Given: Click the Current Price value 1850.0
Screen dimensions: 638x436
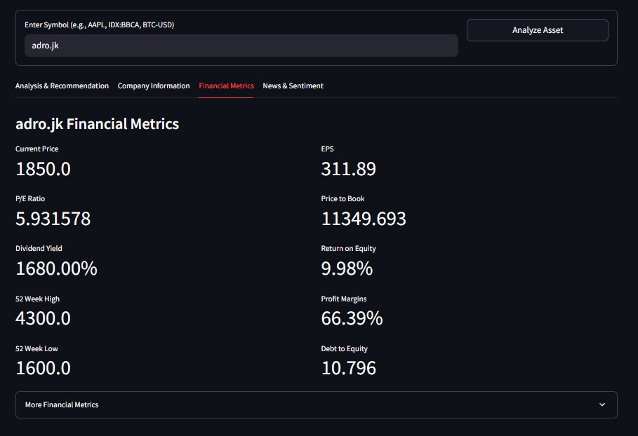Looking at the screenshot, I should 43,169.
